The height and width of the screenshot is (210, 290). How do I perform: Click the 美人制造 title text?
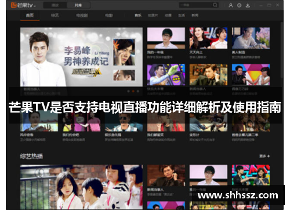point(238,52)
